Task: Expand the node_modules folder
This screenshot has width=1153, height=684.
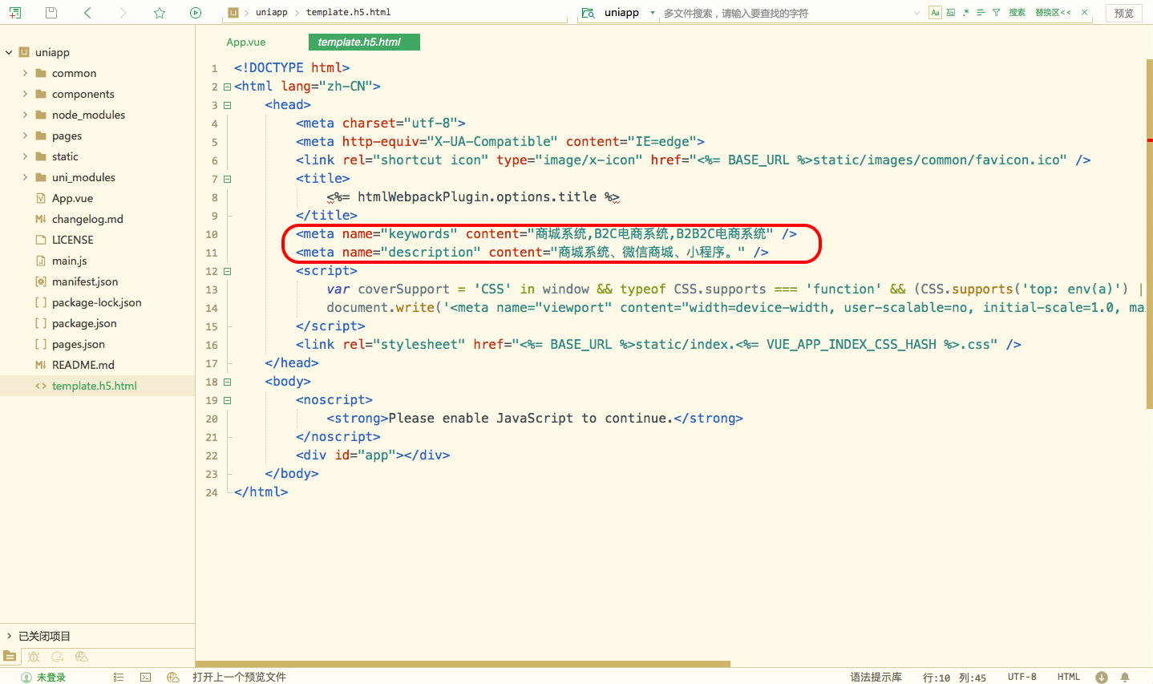Action: coord(25,115)
